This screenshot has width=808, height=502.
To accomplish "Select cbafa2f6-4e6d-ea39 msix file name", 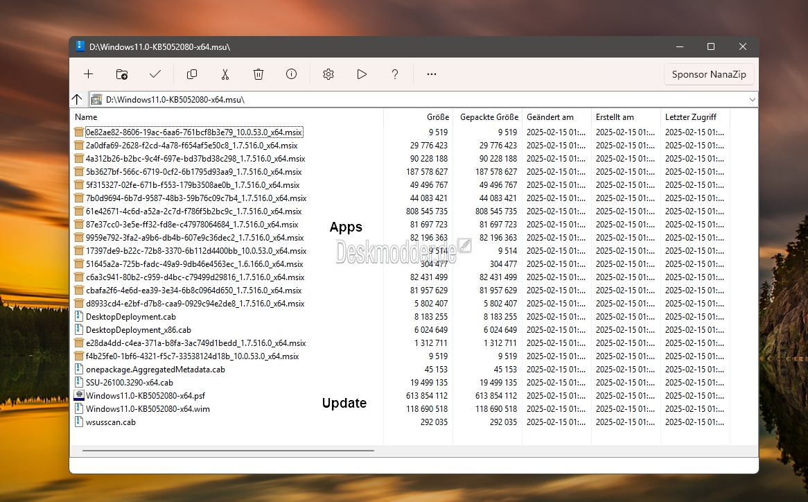I will click(194, 290).
